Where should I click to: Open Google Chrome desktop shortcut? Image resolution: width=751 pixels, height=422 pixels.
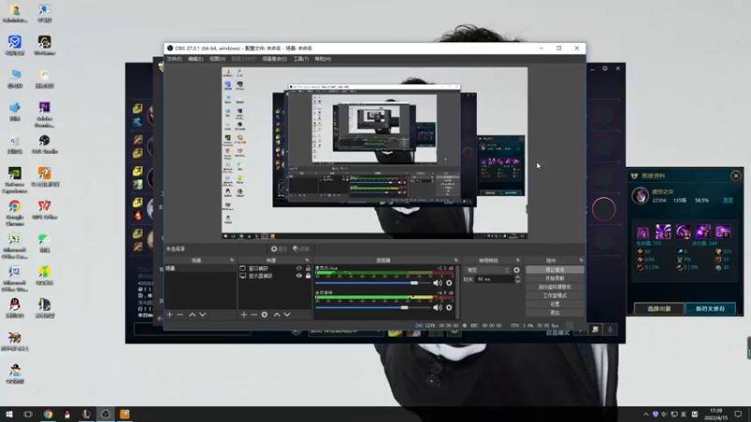click(14, 213)
